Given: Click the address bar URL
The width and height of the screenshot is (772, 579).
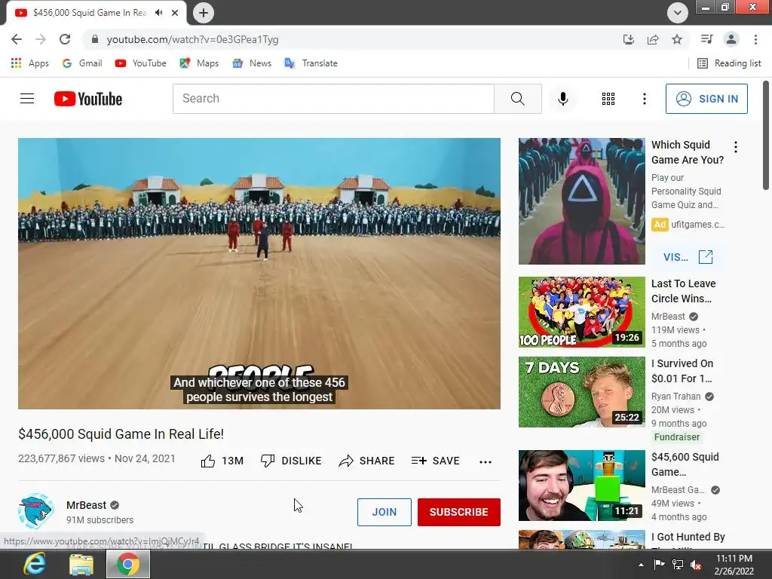Looking at the screenshot, I should tap(192, 39).
